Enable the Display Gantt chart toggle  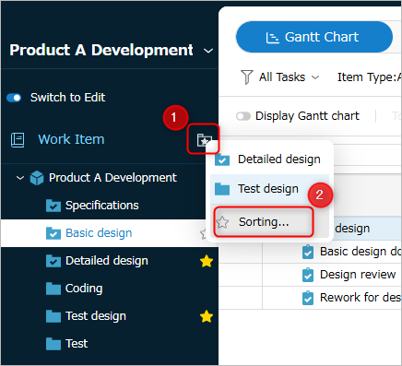coord(243,116)
